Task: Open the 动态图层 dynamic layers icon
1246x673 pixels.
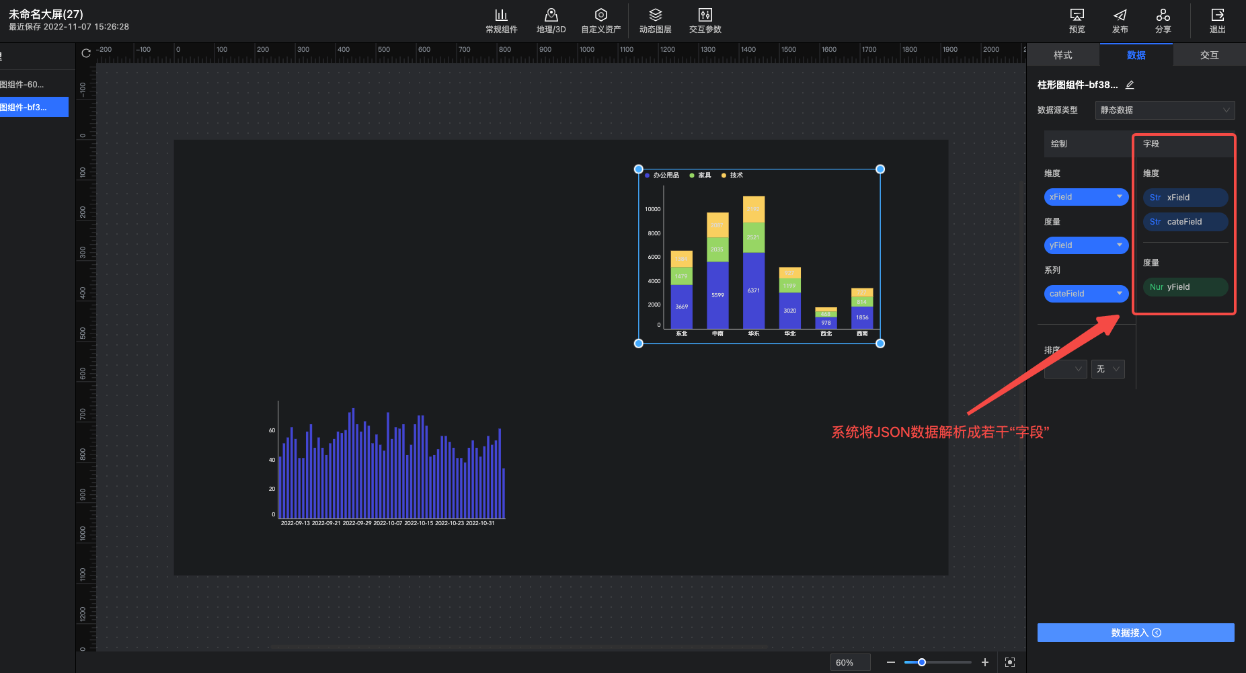Action: (655, 15)
